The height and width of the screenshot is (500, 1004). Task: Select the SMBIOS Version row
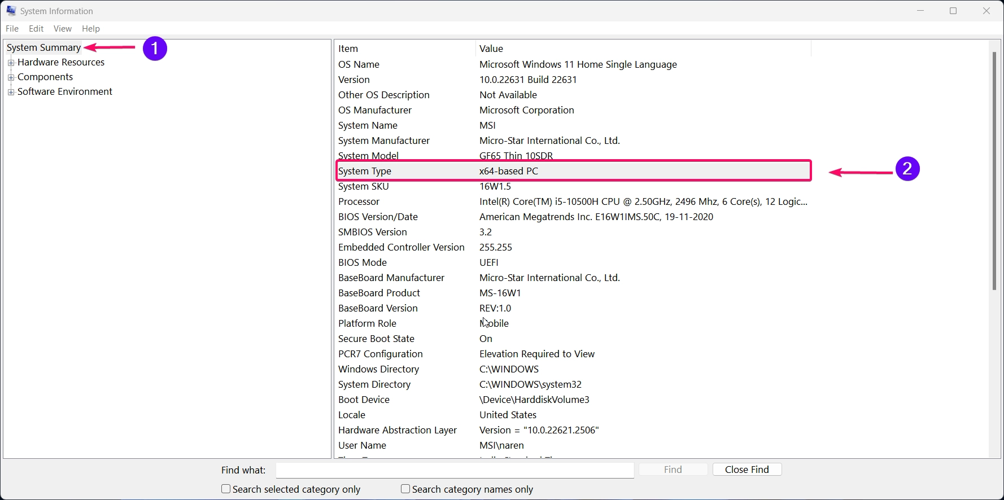click(573, 232)
